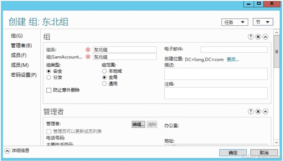This screenshot has width=283, height=161.
Task: Click the scrollbar down arrow
Action: click(x=276, y=142)
